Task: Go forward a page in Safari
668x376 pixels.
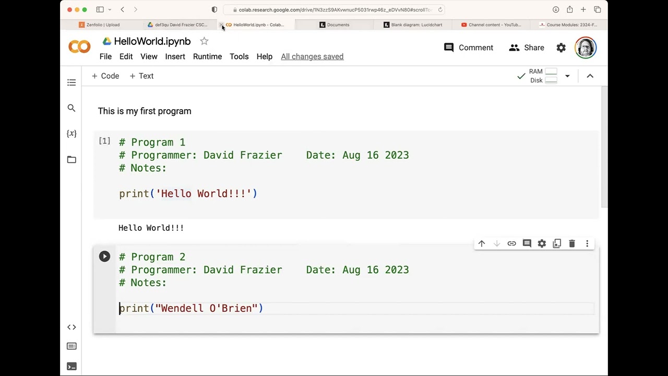Action: 136,9
